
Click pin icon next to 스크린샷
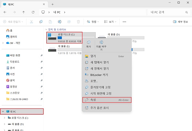coord(42,93)
